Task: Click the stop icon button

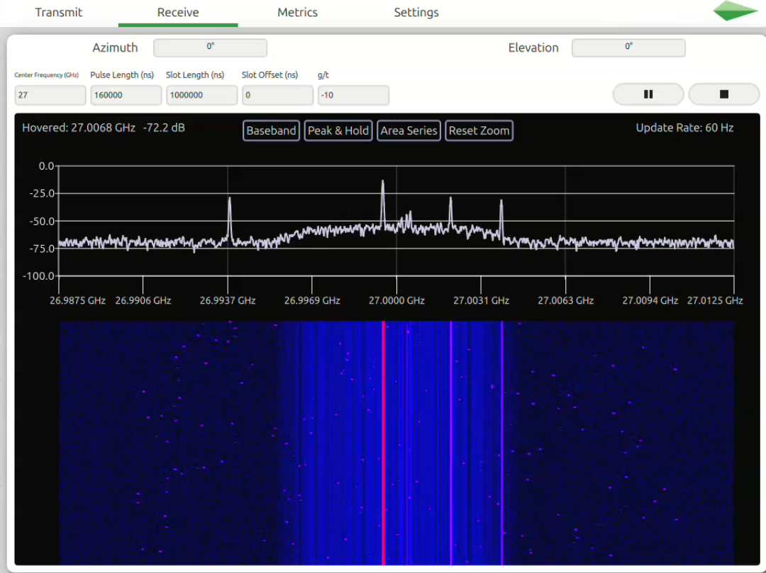Action: (724, 94)
